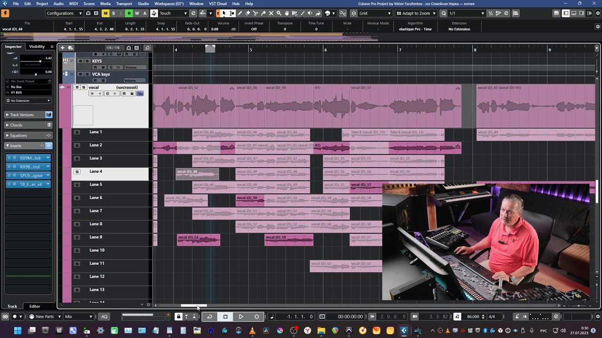Toggle green Read automation button
This screenshot has width=602, height=338.
(129, 13)
